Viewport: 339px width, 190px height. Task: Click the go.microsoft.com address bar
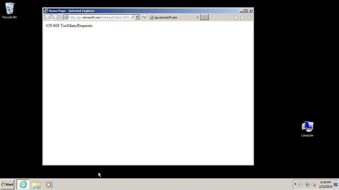(99, 17)
